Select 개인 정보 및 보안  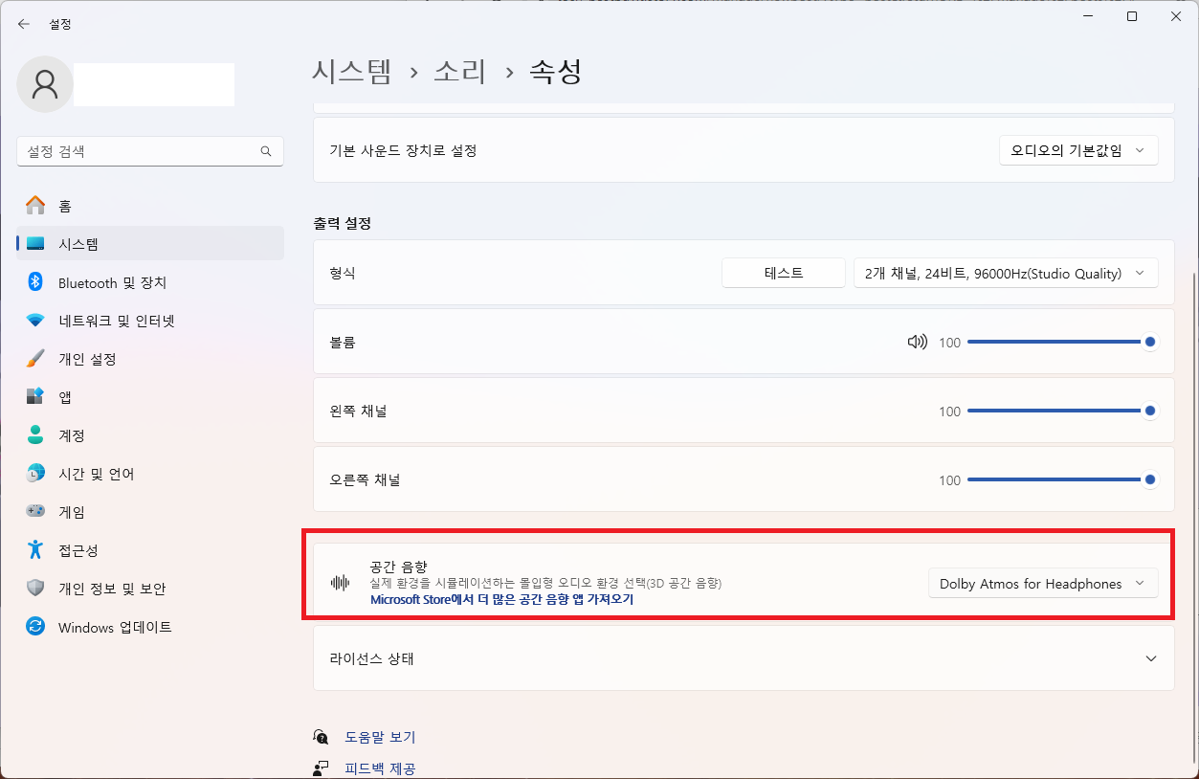coord(94,589)
